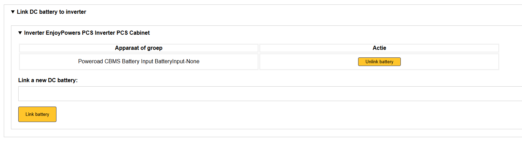Click the word "groep" in the table header
Viewport: 522px width, 143px height.
click(154, 48)
